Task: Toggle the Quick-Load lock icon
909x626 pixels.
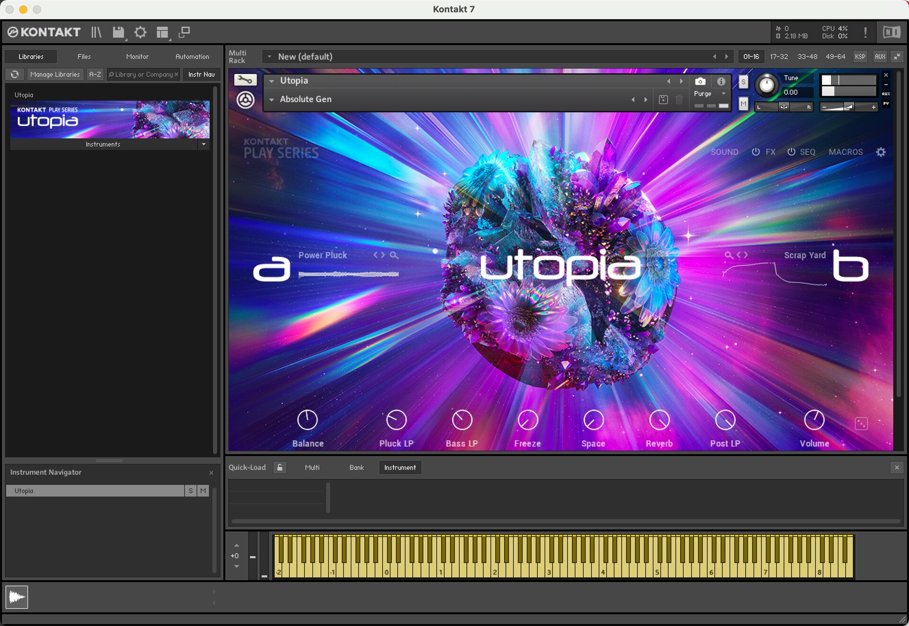Action: [x=280, y=467]
